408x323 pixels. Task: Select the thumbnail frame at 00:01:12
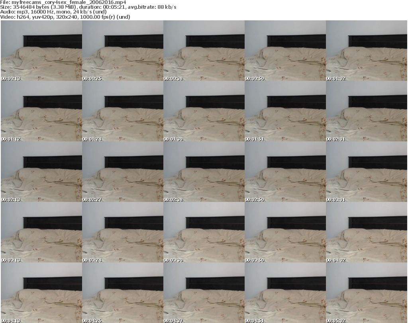tap(41, 111)
